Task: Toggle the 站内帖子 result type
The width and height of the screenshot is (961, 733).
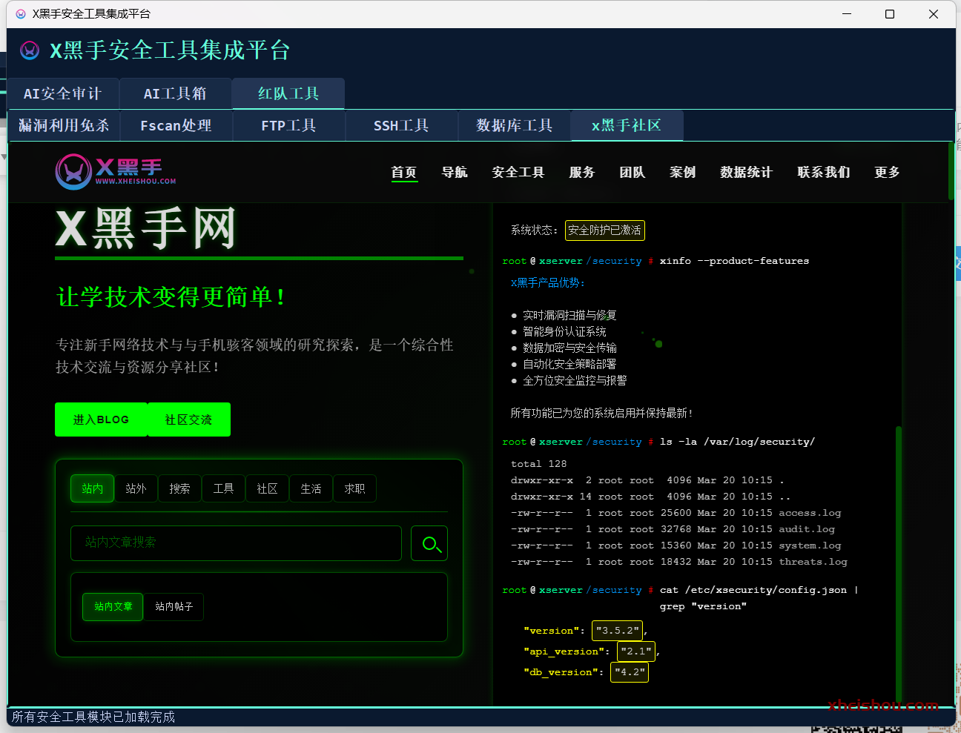Action: click(174, 606)
